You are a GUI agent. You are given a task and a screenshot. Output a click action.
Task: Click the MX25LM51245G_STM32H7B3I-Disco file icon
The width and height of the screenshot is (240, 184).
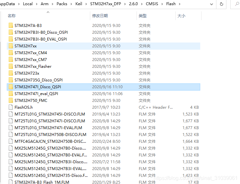tap(11, 162)
